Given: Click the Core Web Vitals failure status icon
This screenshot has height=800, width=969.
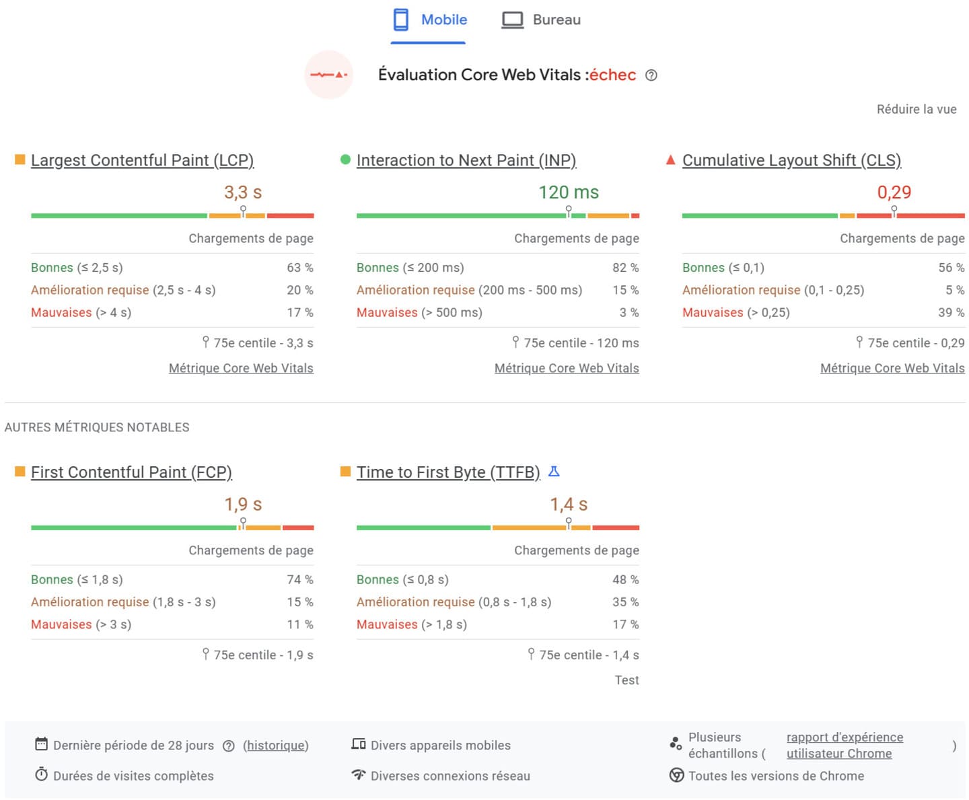Looking at the screenshot, I should [x=328, y=75].
